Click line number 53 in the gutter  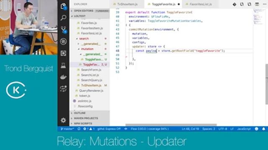pos(117,72)
